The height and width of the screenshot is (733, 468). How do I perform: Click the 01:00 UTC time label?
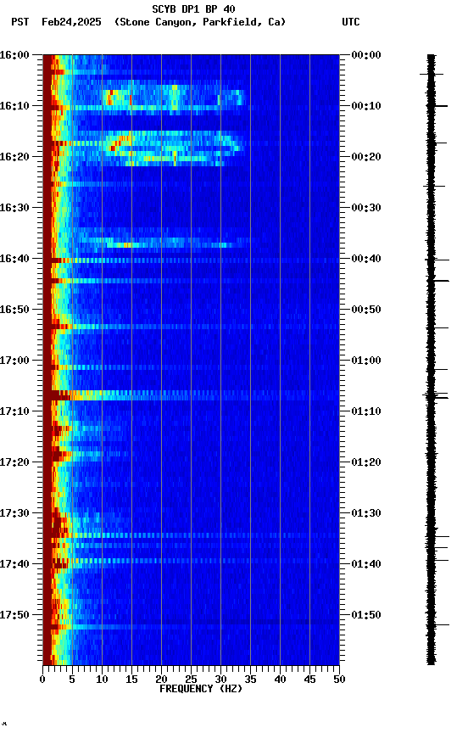366,361
